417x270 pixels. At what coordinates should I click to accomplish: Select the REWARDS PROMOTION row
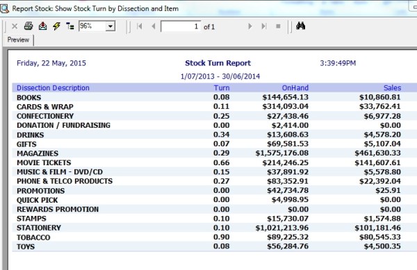pyautogui.click(x=214, y=209)
